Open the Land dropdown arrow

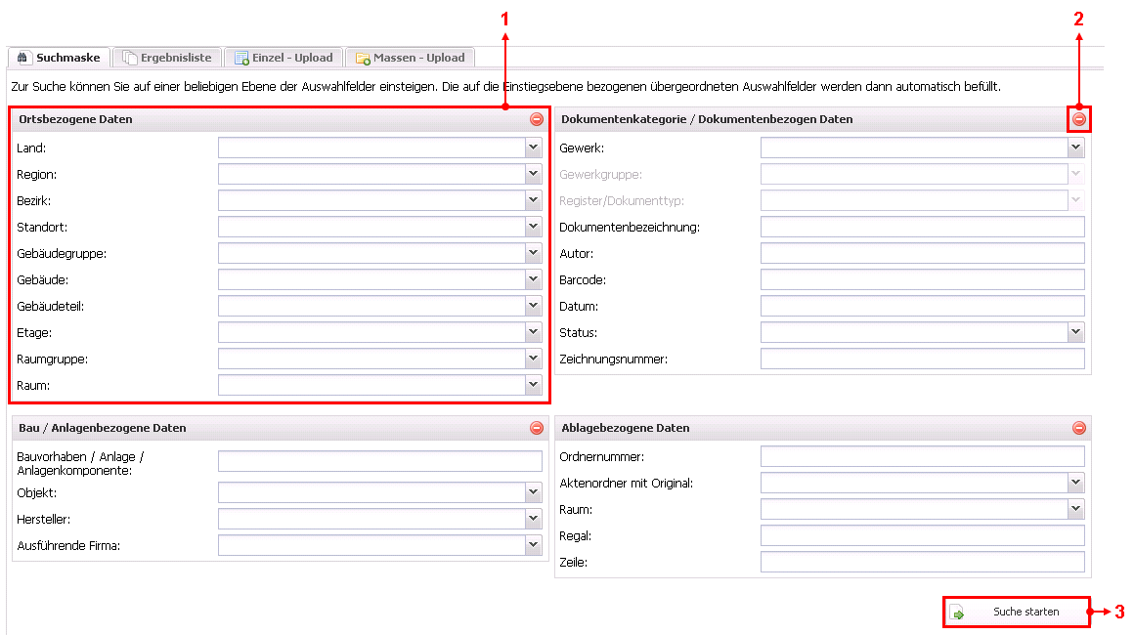click(x=534, y=148)
